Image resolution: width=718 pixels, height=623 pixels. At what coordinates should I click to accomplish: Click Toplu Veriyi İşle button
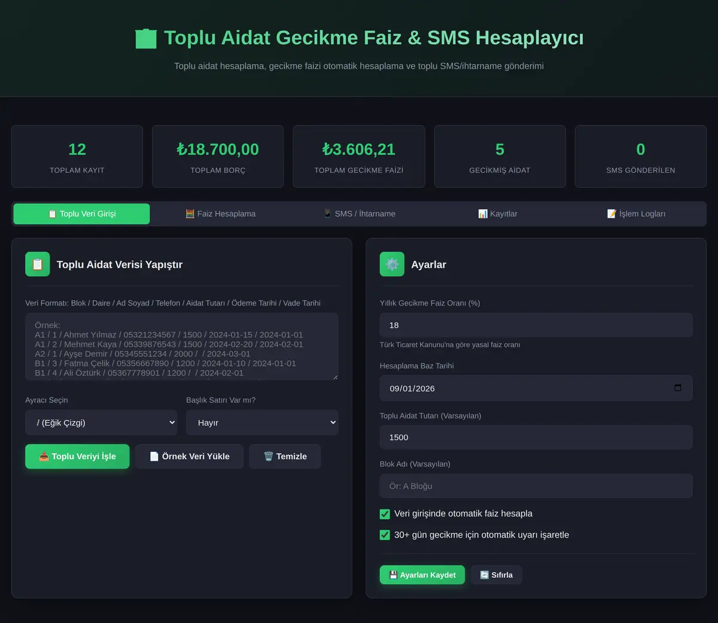click(x=77, y=456)
